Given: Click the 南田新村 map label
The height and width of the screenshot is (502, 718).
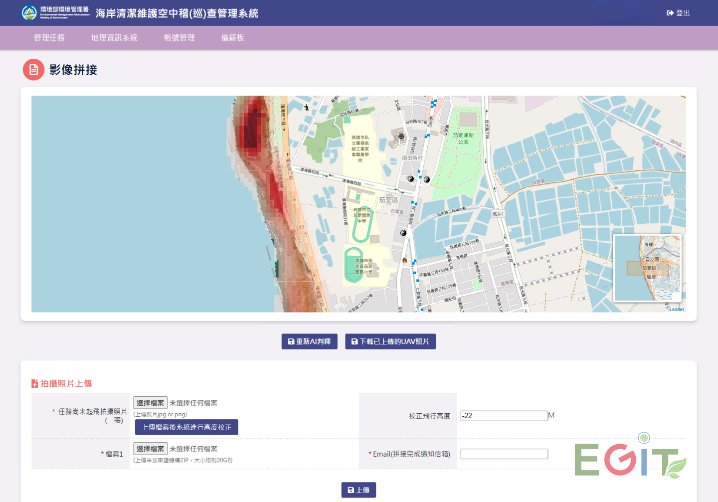Looking at the screenshot, I should 412,158.
